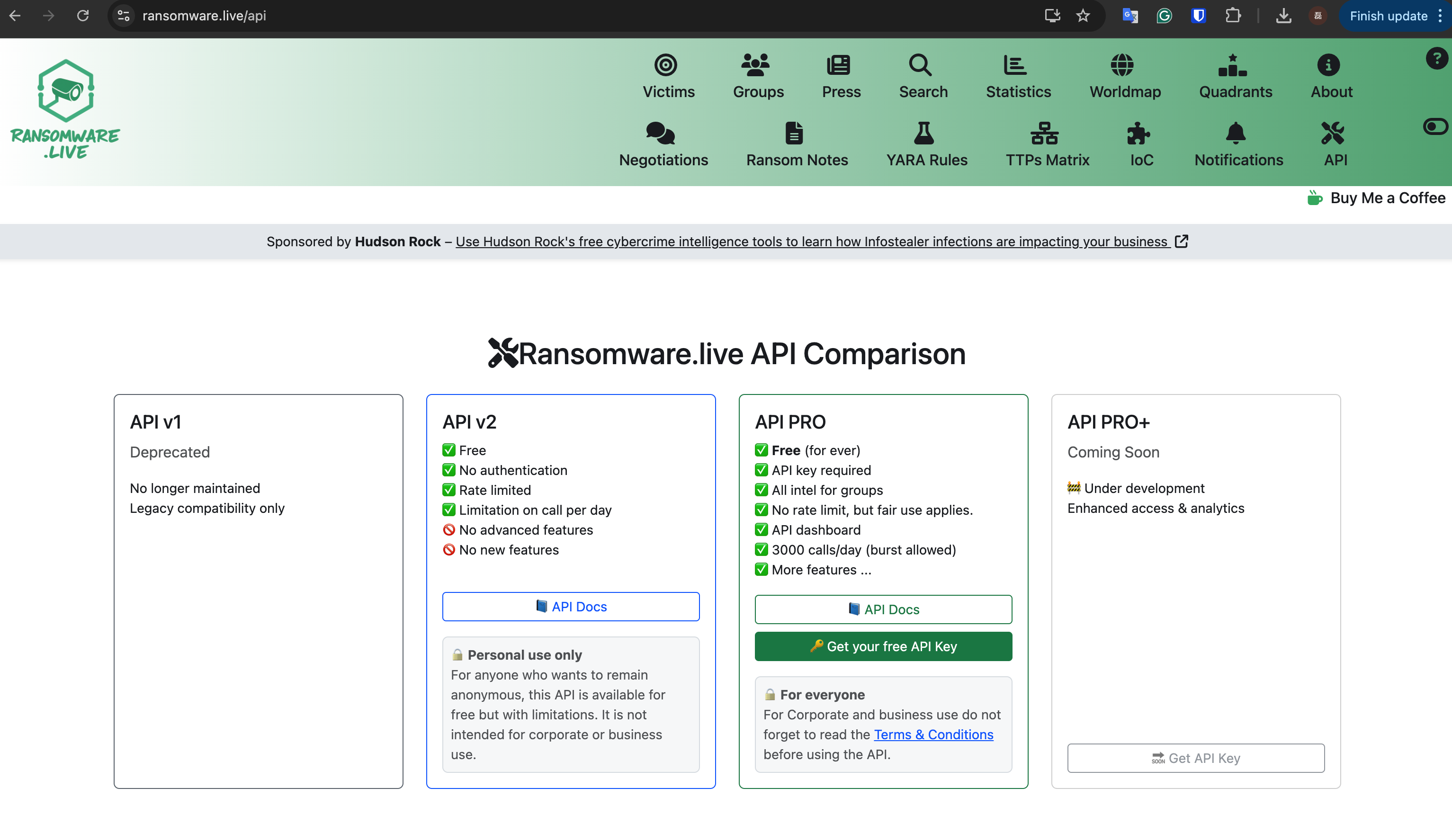The width and height of the screenshot is (1452, 824).
Task: Open the Victims target icon
Action: (665, 65)
